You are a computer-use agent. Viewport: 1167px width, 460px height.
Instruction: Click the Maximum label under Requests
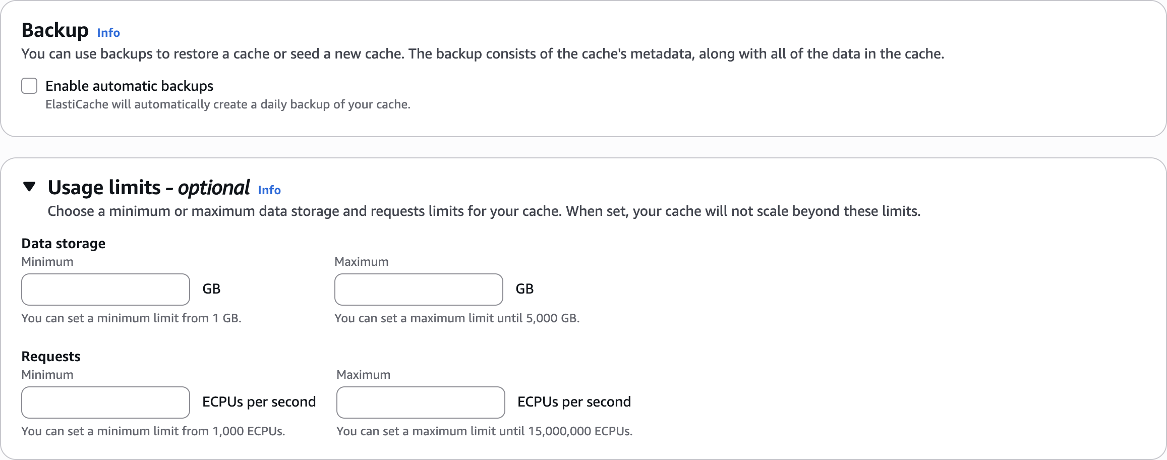pos(364,375)
